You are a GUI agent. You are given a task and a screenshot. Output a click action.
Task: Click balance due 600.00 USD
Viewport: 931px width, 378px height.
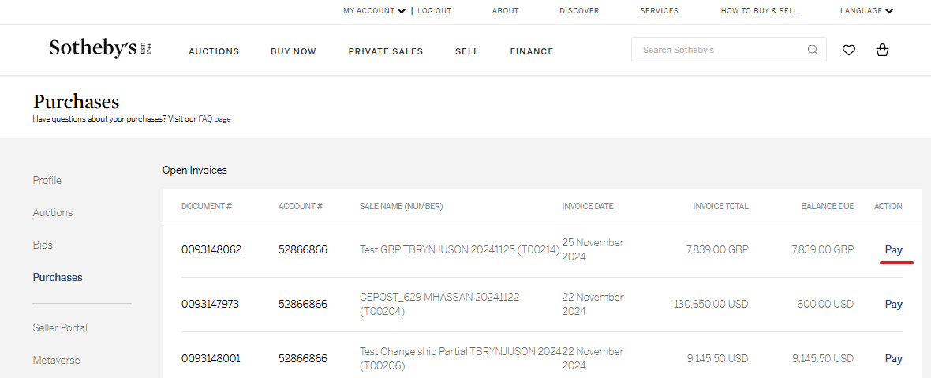(x=825, y=305)
